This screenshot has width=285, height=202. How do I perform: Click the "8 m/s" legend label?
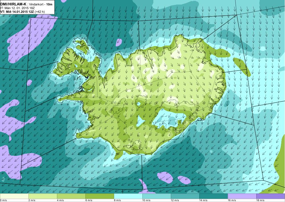click(x=117, y=200)
